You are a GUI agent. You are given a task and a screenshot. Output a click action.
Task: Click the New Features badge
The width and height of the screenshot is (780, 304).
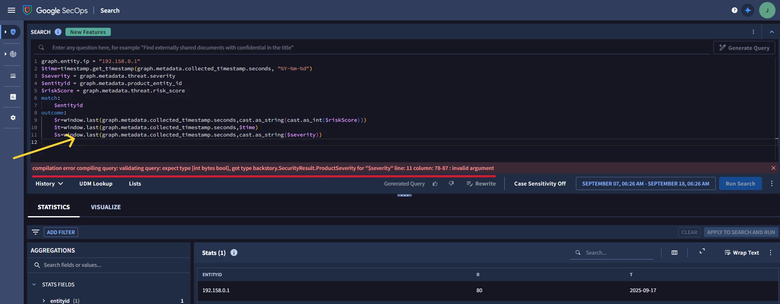click(x=88, y=32)
